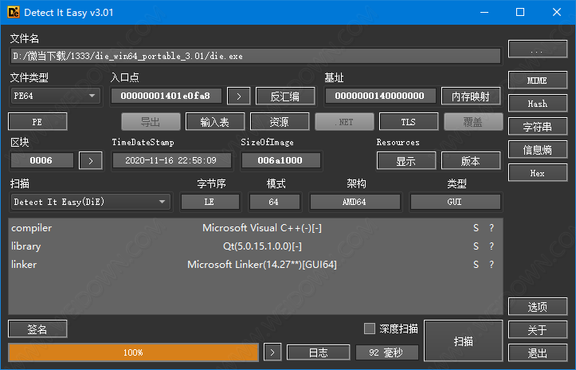Click the SizeOfImage field 006a1000

pos(280,160)
